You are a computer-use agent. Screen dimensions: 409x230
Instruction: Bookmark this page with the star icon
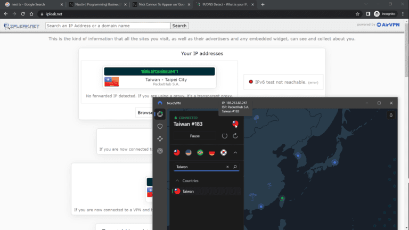click(x=357, y=14)
